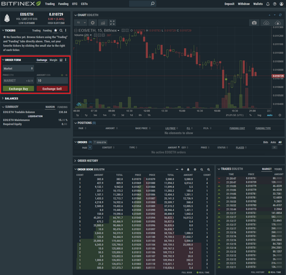The image size is (286, 275).
Task: Load chart layout from cloud icon
Action: click(x=266, y=23)
